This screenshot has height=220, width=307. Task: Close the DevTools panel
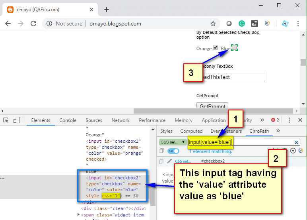pos(300,120)
